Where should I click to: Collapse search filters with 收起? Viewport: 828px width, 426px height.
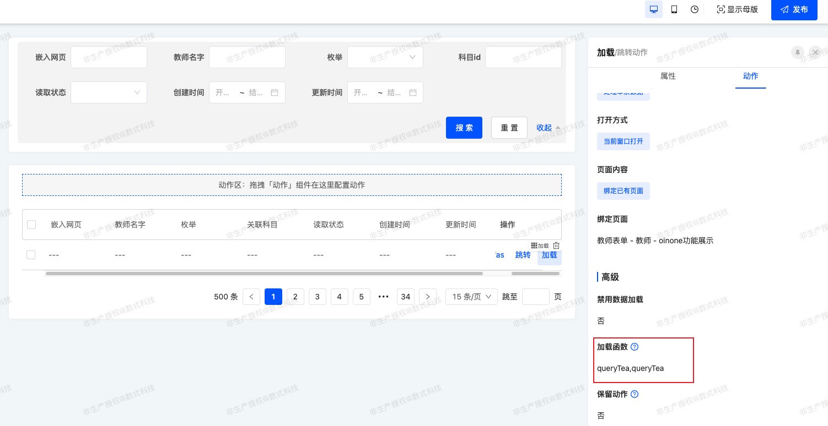549,128
